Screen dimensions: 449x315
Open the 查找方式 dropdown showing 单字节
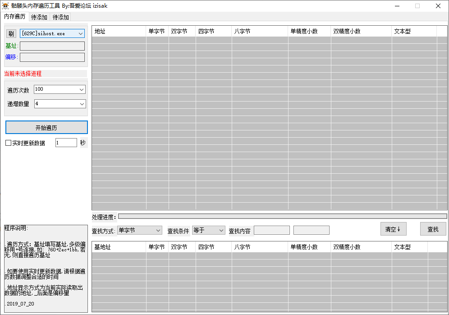point(139,231)
